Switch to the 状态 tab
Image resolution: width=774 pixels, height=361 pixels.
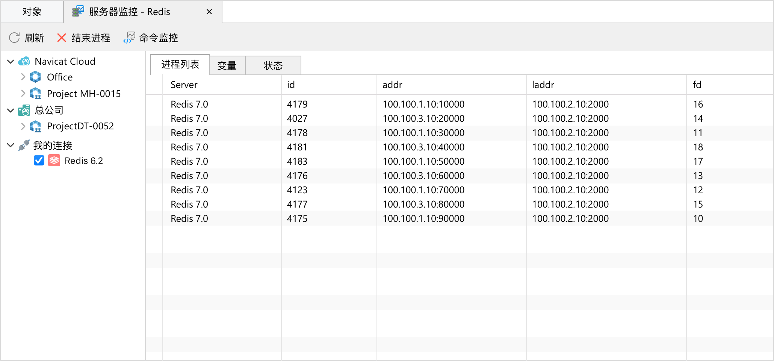point(273,66)
